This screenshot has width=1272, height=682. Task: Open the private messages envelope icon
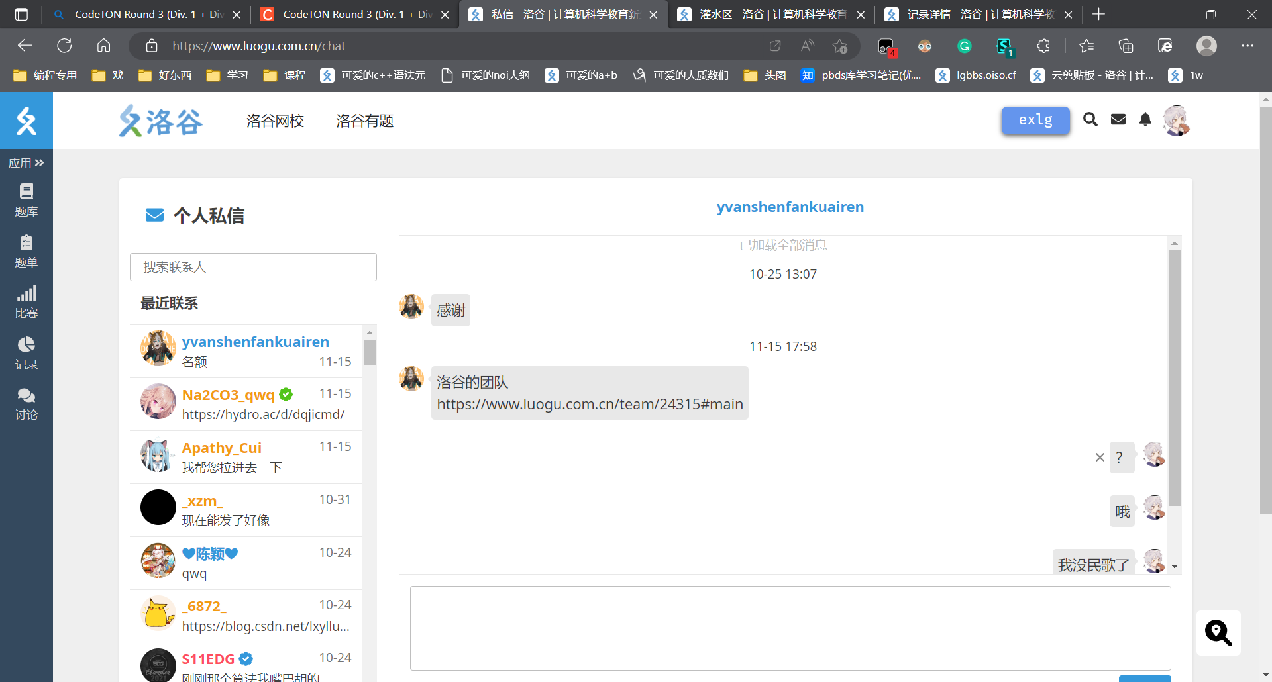pyautogui.click(x=1118, y=119)
